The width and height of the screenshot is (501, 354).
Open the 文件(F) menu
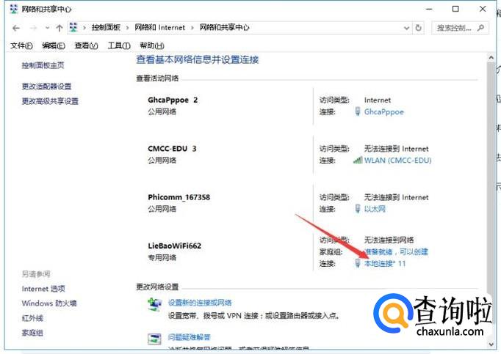click(21, 45)
